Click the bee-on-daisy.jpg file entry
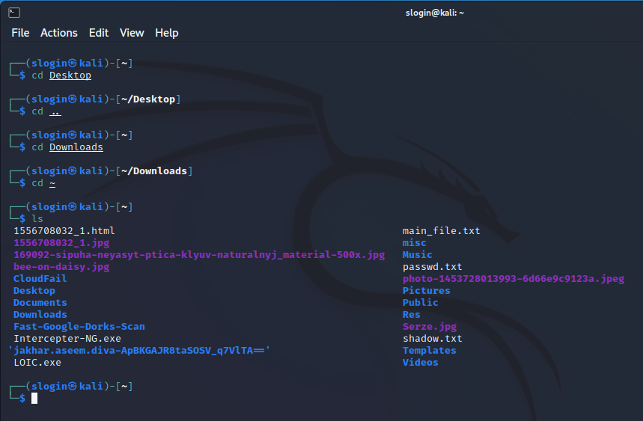The image size is (643, 421). tap(61, 267)
